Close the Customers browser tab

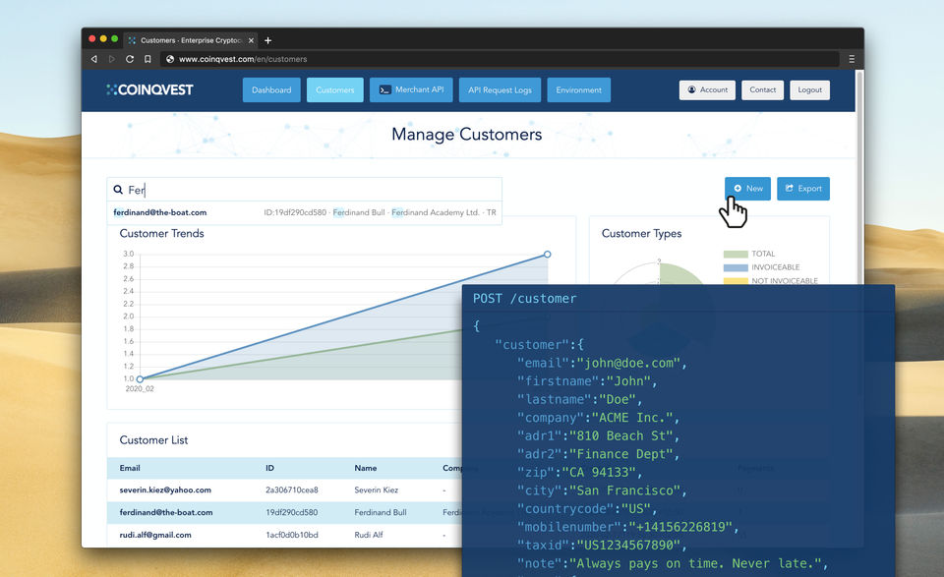[251, 40]
